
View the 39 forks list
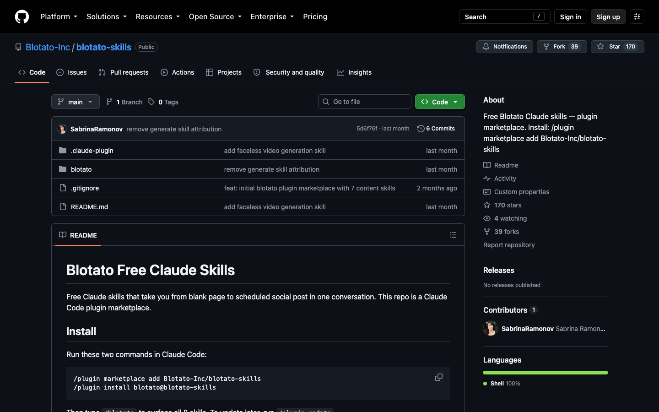(x=501, y=232)
